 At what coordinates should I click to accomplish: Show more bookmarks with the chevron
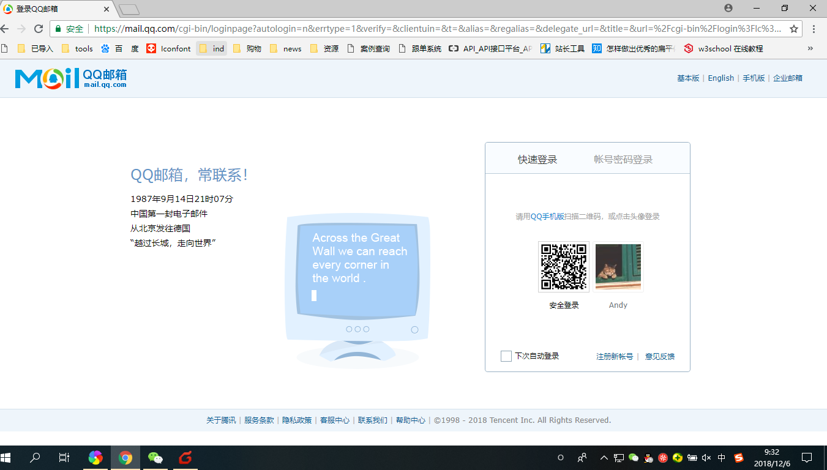(810, 48)
